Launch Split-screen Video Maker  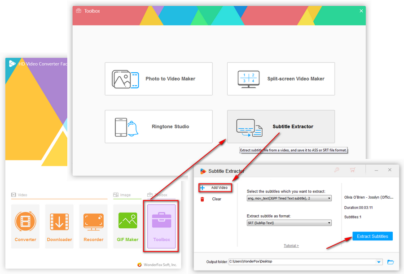click(281, 79)
